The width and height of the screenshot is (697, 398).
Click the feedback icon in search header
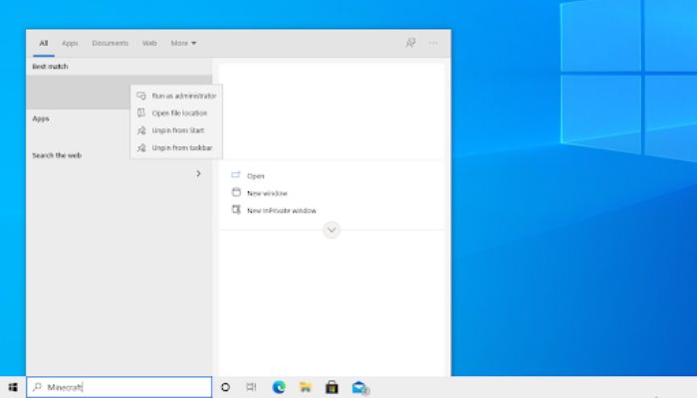[x=410, y=43]
